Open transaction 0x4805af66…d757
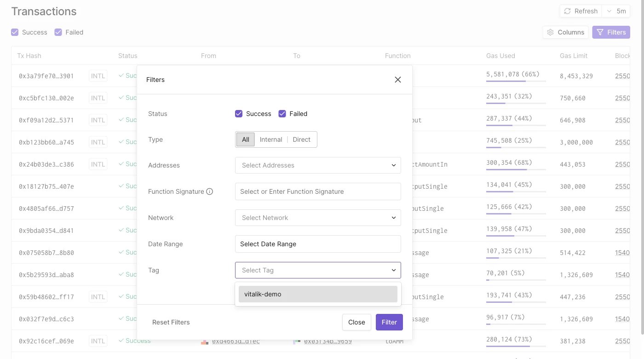Screen dimensions: 644x359 coord(46,208)
